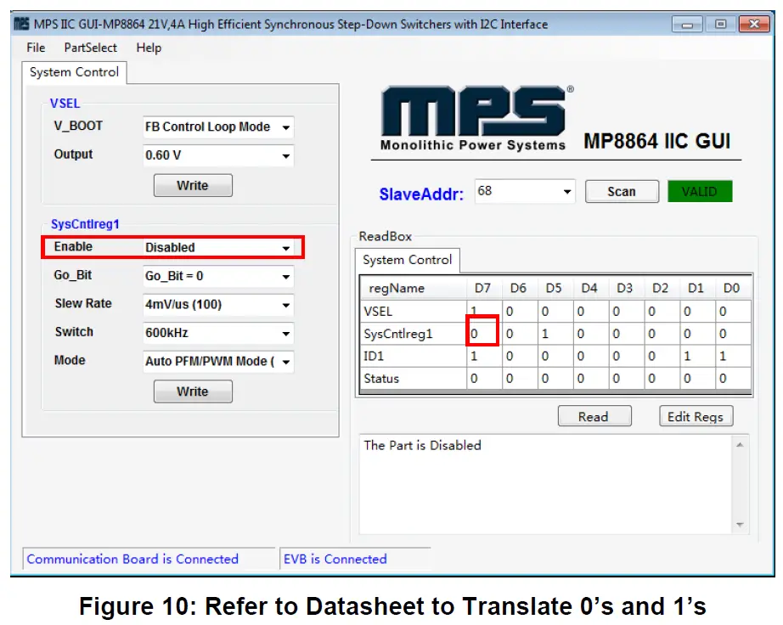Click the message box scroll up arrow

(740, 445)
